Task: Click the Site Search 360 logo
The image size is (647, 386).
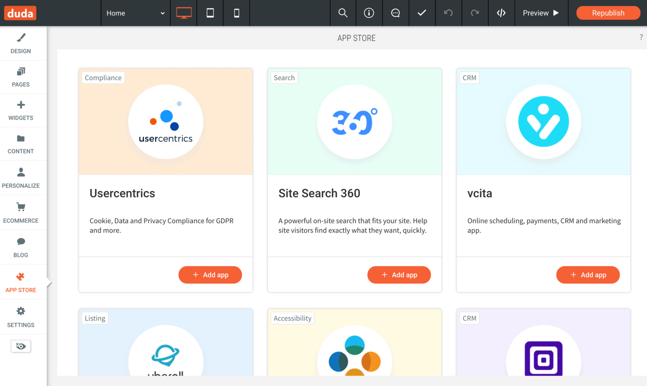Action: [355, 122]
